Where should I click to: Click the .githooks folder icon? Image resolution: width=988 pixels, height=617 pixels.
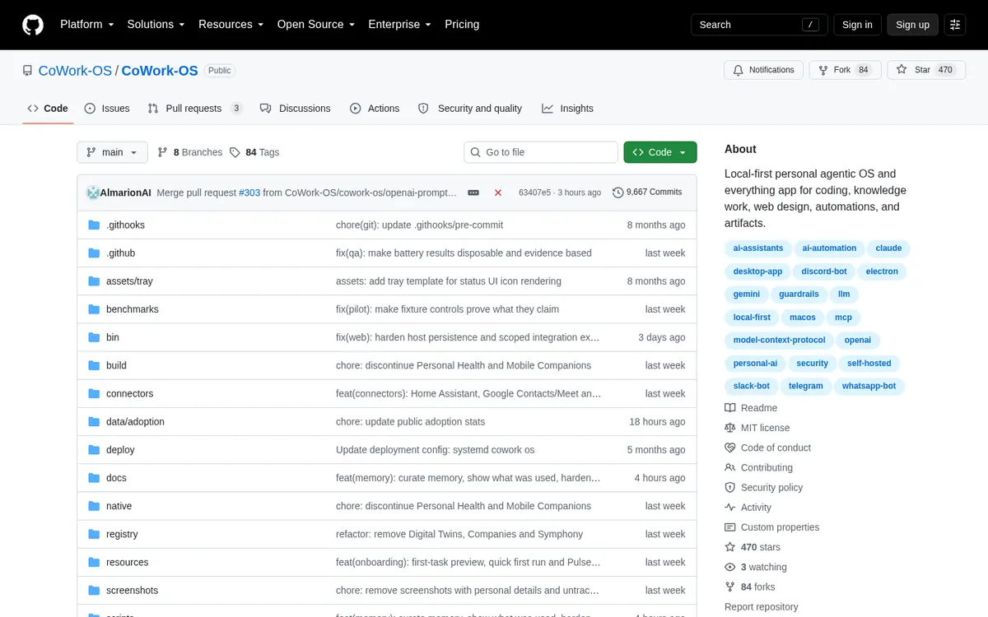click(x=93, y=225)
